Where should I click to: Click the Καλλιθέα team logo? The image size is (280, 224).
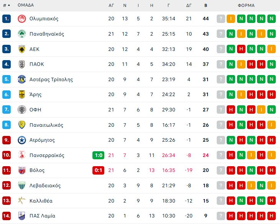tap(22, 201)
